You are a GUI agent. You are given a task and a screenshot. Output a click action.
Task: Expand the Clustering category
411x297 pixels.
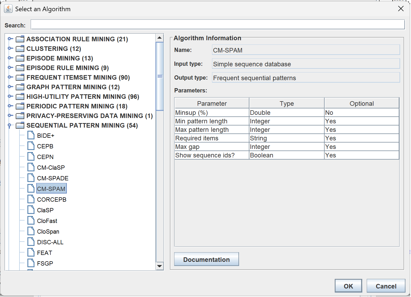tap(10, 48)
